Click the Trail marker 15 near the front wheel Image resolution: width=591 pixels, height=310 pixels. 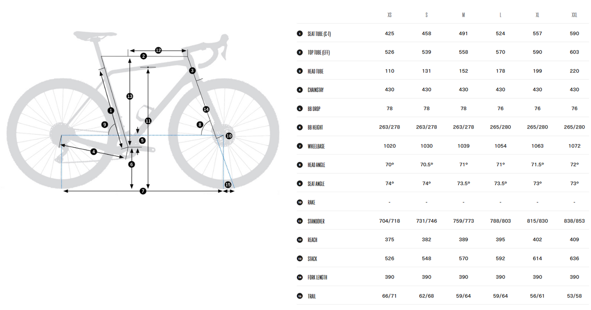click(x=228, y=185)
